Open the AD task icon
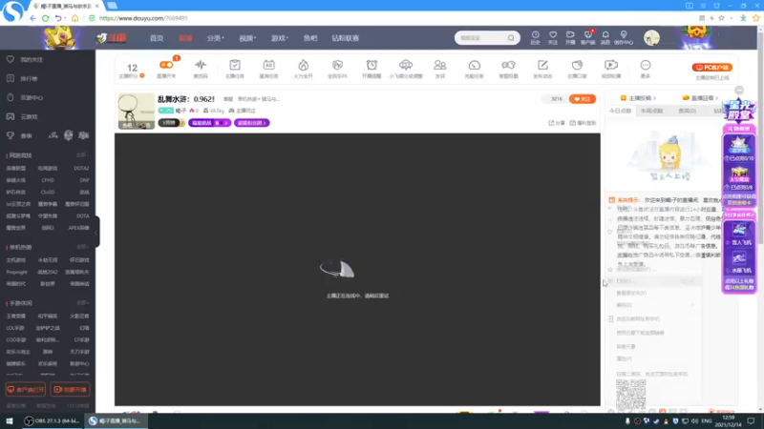 coord(268,65)
